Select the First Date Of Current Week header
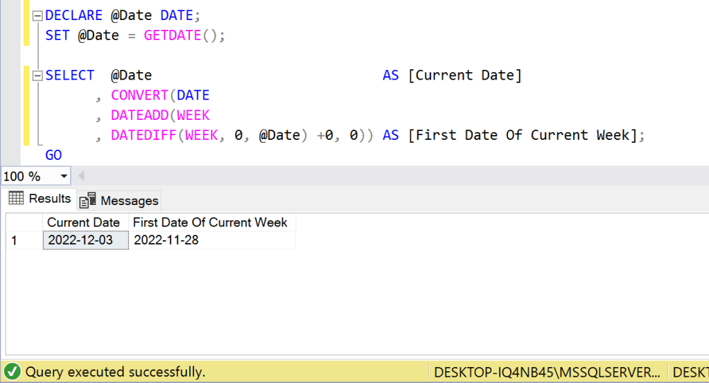Screen dimensions: 709x383 pos(209,222)
